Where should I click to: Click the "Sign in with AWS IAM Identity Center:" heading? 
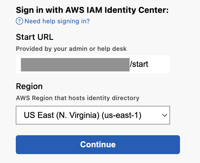92,10
